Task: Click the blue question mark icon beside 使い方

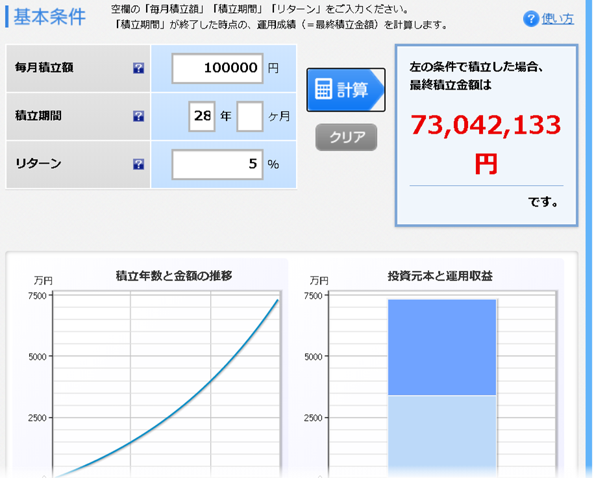Action: 531,19
